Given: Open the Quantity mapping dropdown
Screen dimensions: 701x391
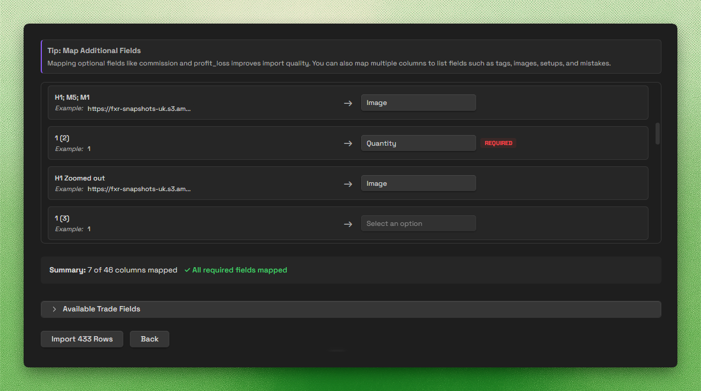Looking at the screenshot, I should click(418, 143).
